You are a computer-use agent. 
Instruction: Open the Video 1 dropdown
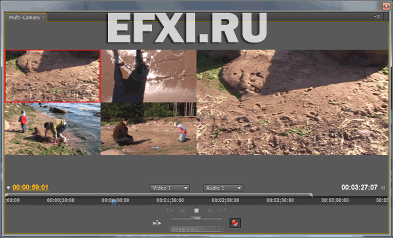pyautogui.click(x=170, y=188)
